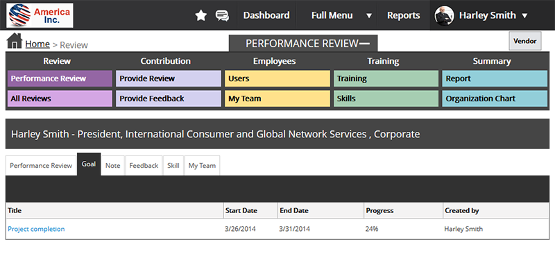Open the yellow My Team tile
Image resolution: width=555 pixels, height=274 pixels.
[x=277, y=99]
